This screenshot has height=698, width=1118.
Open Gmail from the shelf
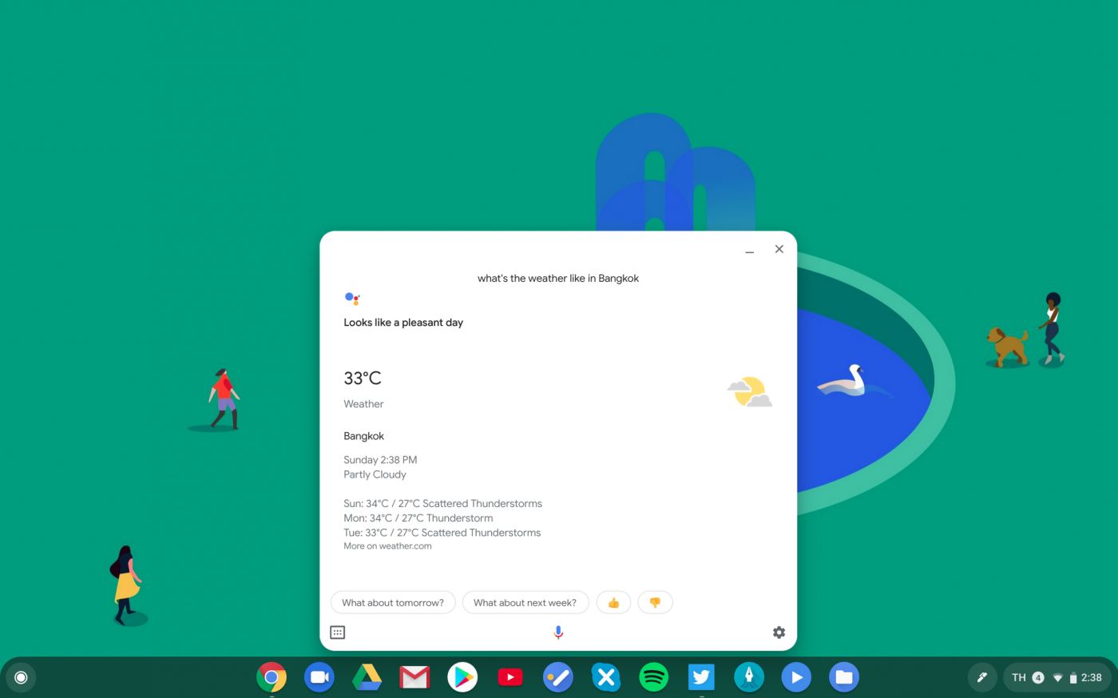coord(414,678)
